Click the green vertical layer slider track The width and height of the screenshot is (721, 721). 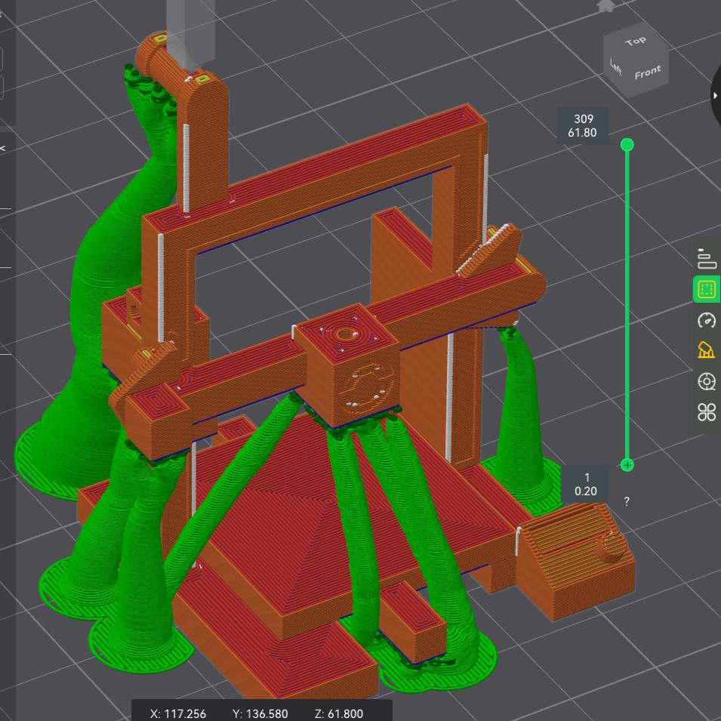tap(627, 305)
